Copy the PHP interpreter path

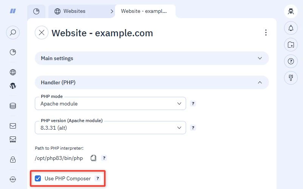[x=93, y=158]
